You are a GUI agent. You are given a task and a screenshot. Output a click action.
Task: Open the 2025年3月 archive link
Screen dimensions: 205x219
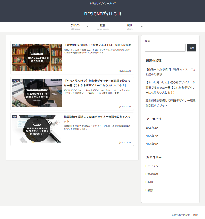click(152, 128)
